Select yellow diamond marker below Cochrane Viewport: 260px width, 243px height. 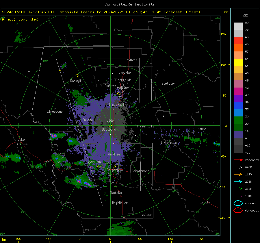[99, 167]
